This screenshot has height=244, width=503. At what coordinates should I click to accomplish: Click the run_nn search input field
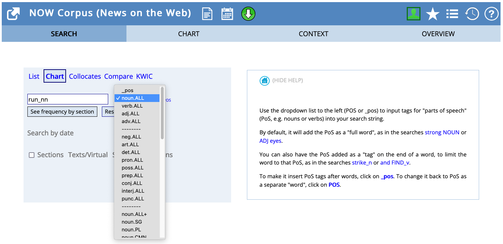pyautogui.click(x=68, y=99)
